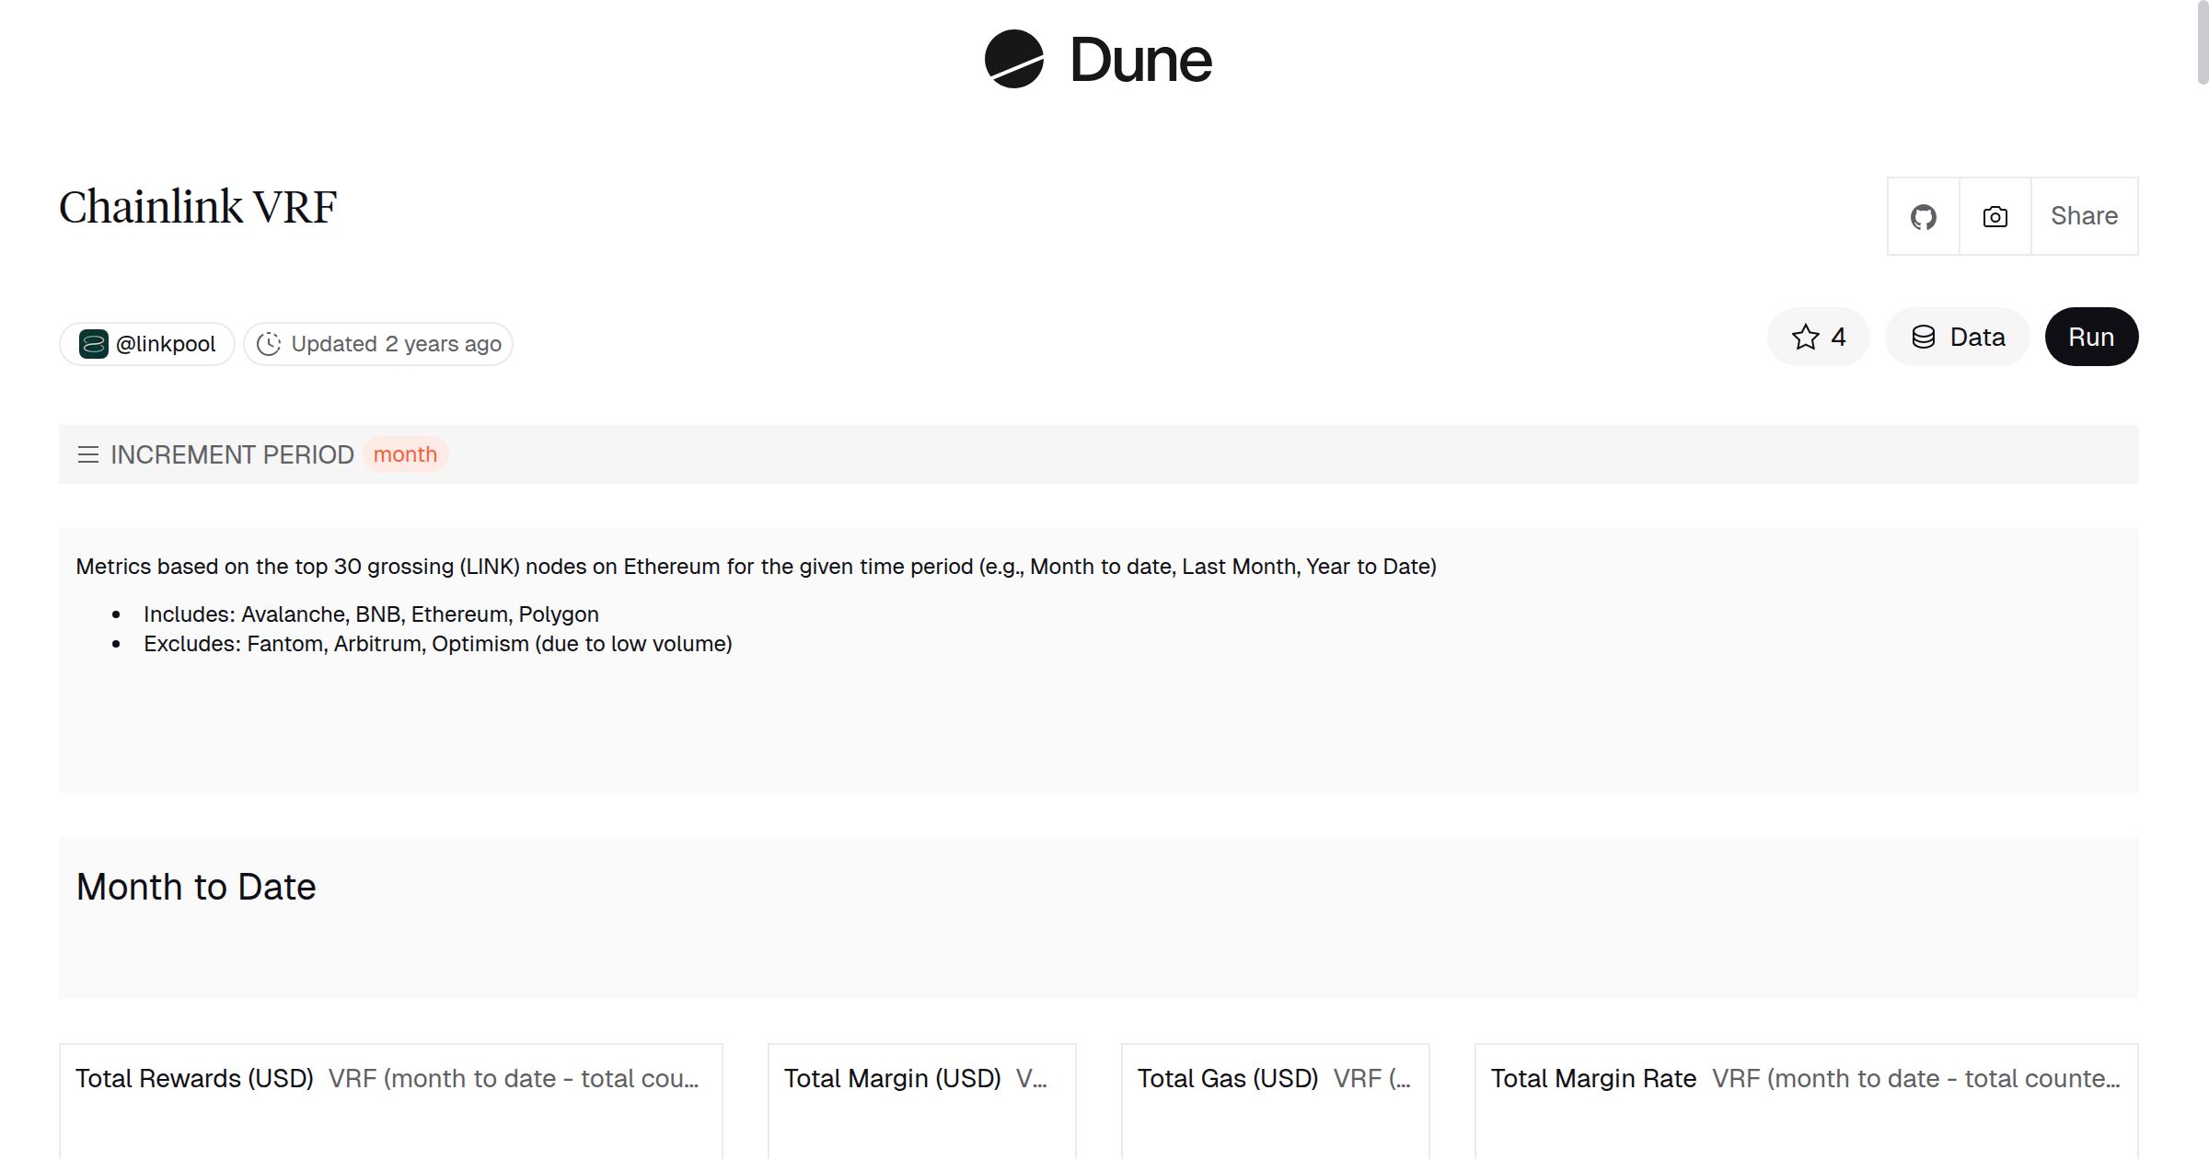Expand the INCREMENT PERIOD parameter
Viewport: 2209px width, 1159px height.
click(232, 454)
